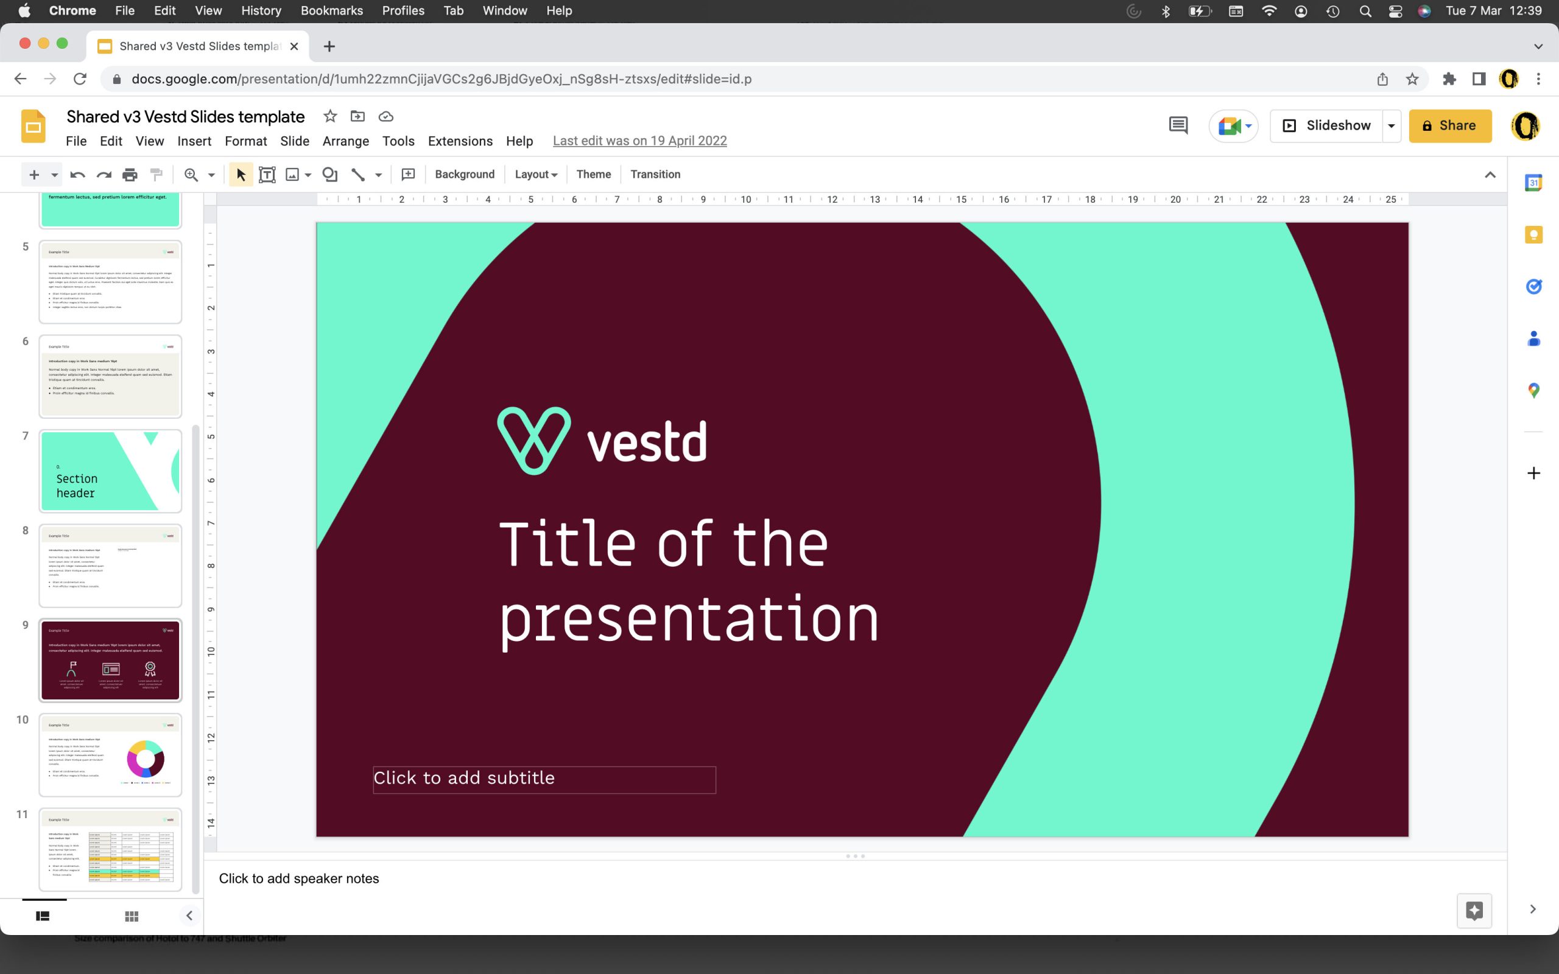Click the print icon in toolbar
The height and width of the screenshot is (974, 1559).
pyautogui.click(x=129, y=174)
